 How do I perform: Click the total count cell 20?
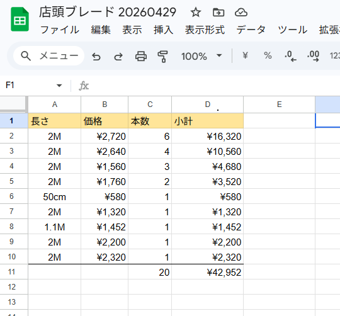150,272
